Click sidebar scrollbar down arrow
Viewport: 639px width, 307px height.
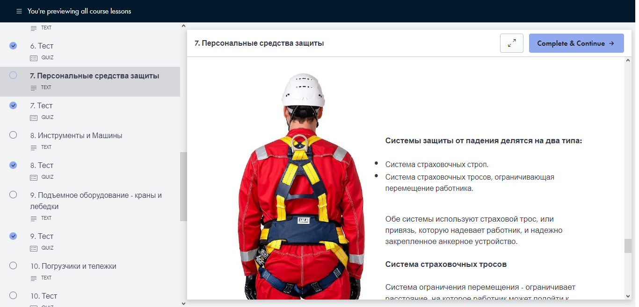pos(183,303)
